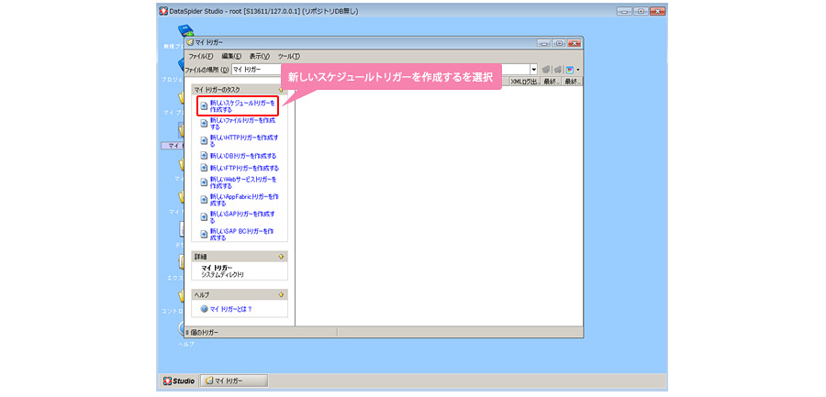This screenshot has width=826, height=397.
Task: Open the ツール(T) menu
Action: (x=288, y=56)
